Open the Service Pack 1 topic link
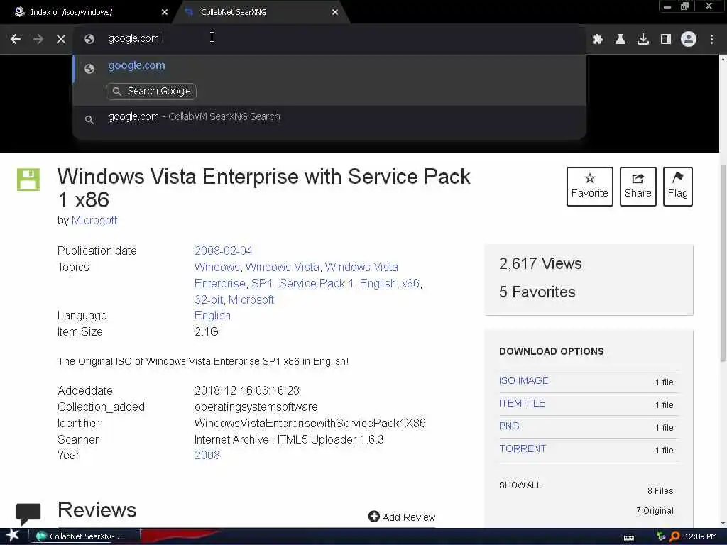The width and height of the screenshot is (727, 545). (316, 283)
